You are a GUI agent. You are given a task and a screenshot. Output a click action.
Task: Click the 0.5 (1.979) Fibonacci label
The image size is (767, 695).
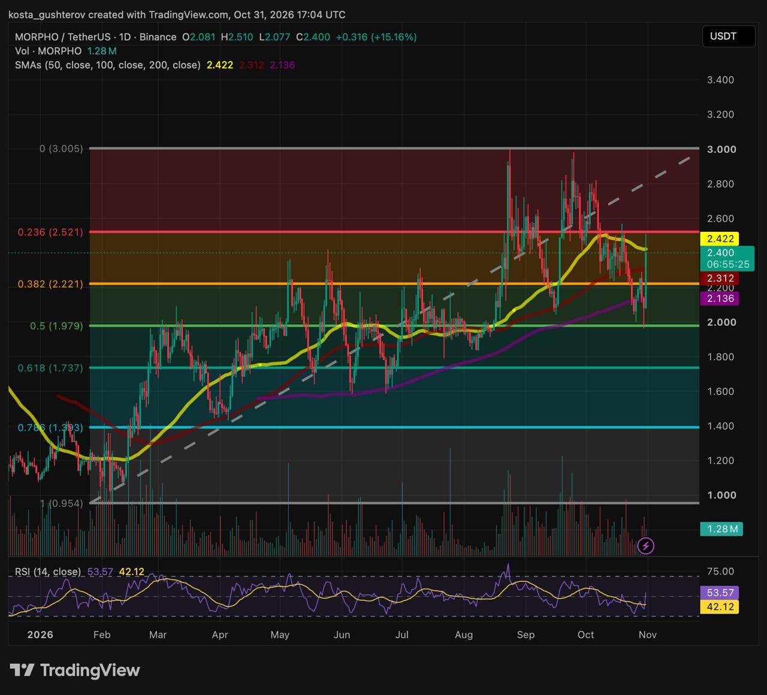pyautogui.click(x=56, y=326)
